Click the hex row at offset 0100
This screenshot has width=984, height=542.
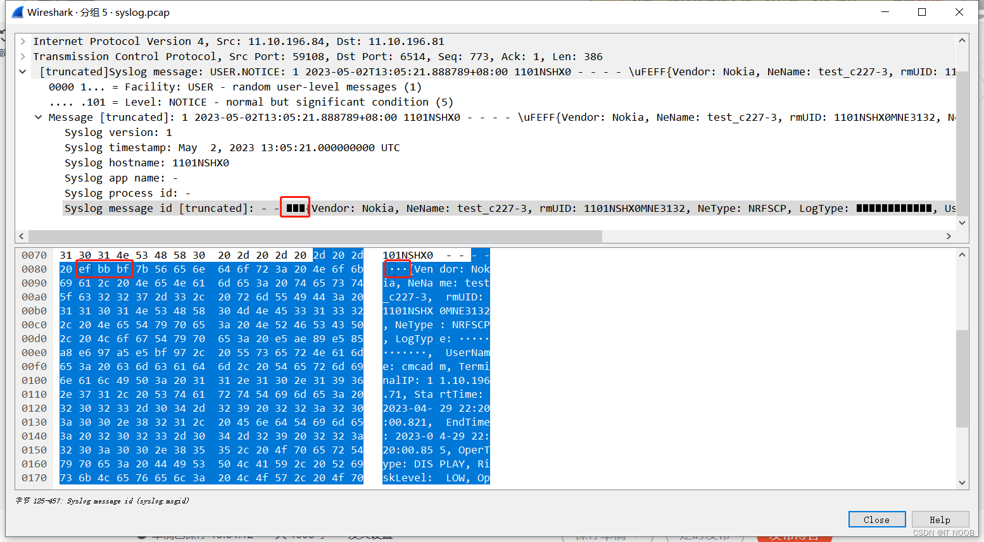tap(190, 380)
